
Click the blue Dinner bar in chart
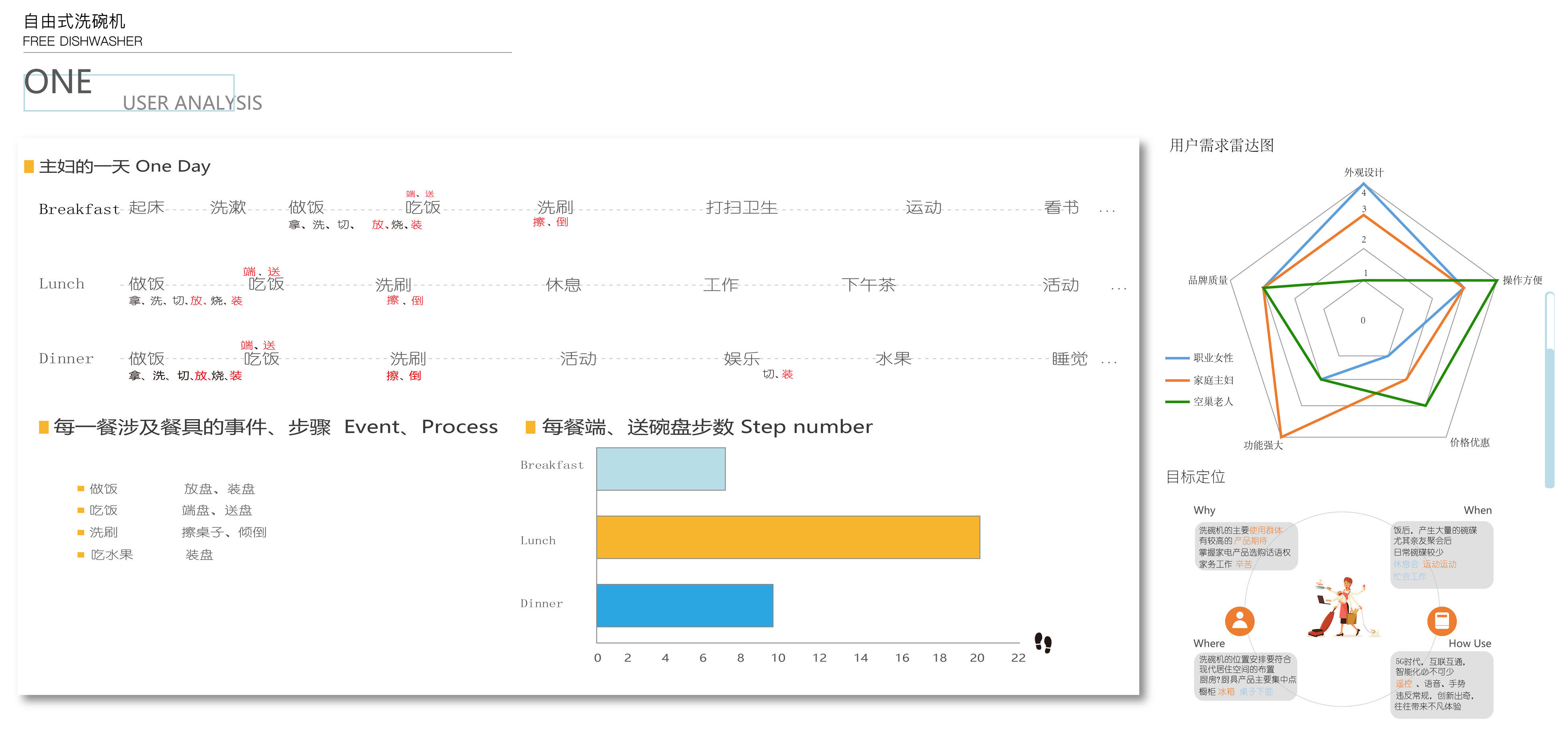684,605
